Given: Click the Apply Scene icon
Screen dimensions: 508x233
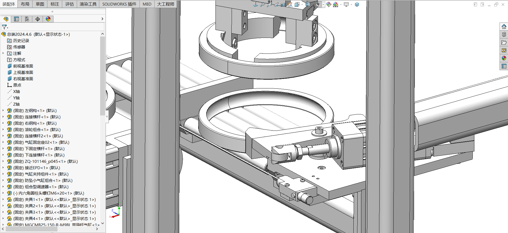Looking at the screenshot, I should coord(336,5).
